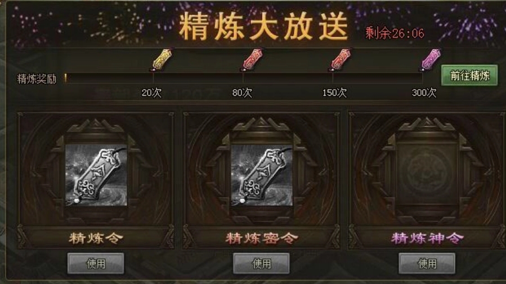Click the 精炼密令 name label
506x284 pixels.
coord(261,238)
